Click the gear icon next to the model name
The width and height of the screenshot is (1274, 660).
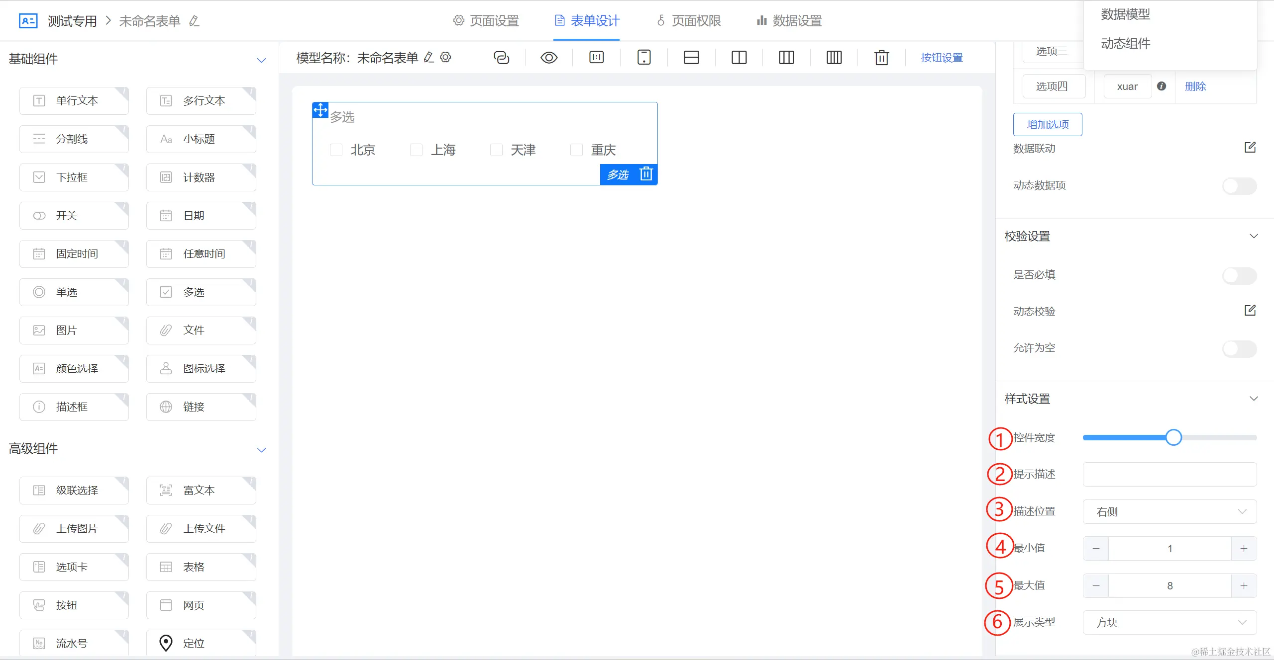coord(446,57)
